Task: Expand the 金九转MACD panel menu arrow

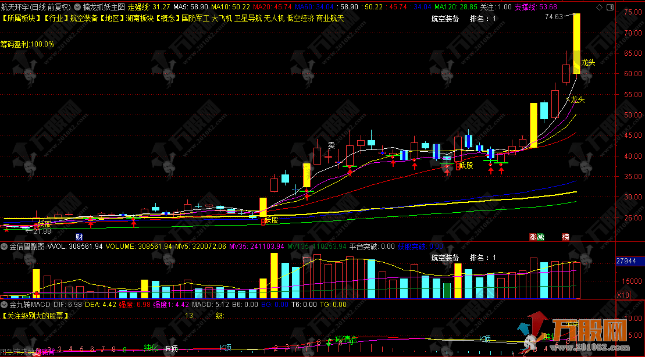Action: [x=5, y=305]
